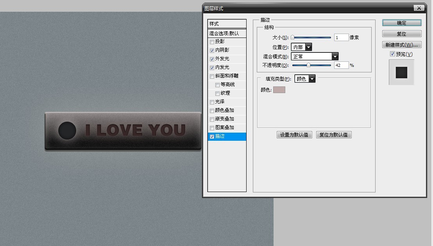
Task: Click the 不透明度 opacity slider handle
Action: 308,65
